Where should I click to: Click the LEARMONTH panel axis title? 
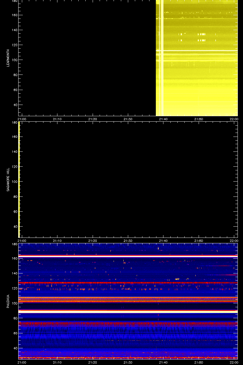(x=9, y=58)
